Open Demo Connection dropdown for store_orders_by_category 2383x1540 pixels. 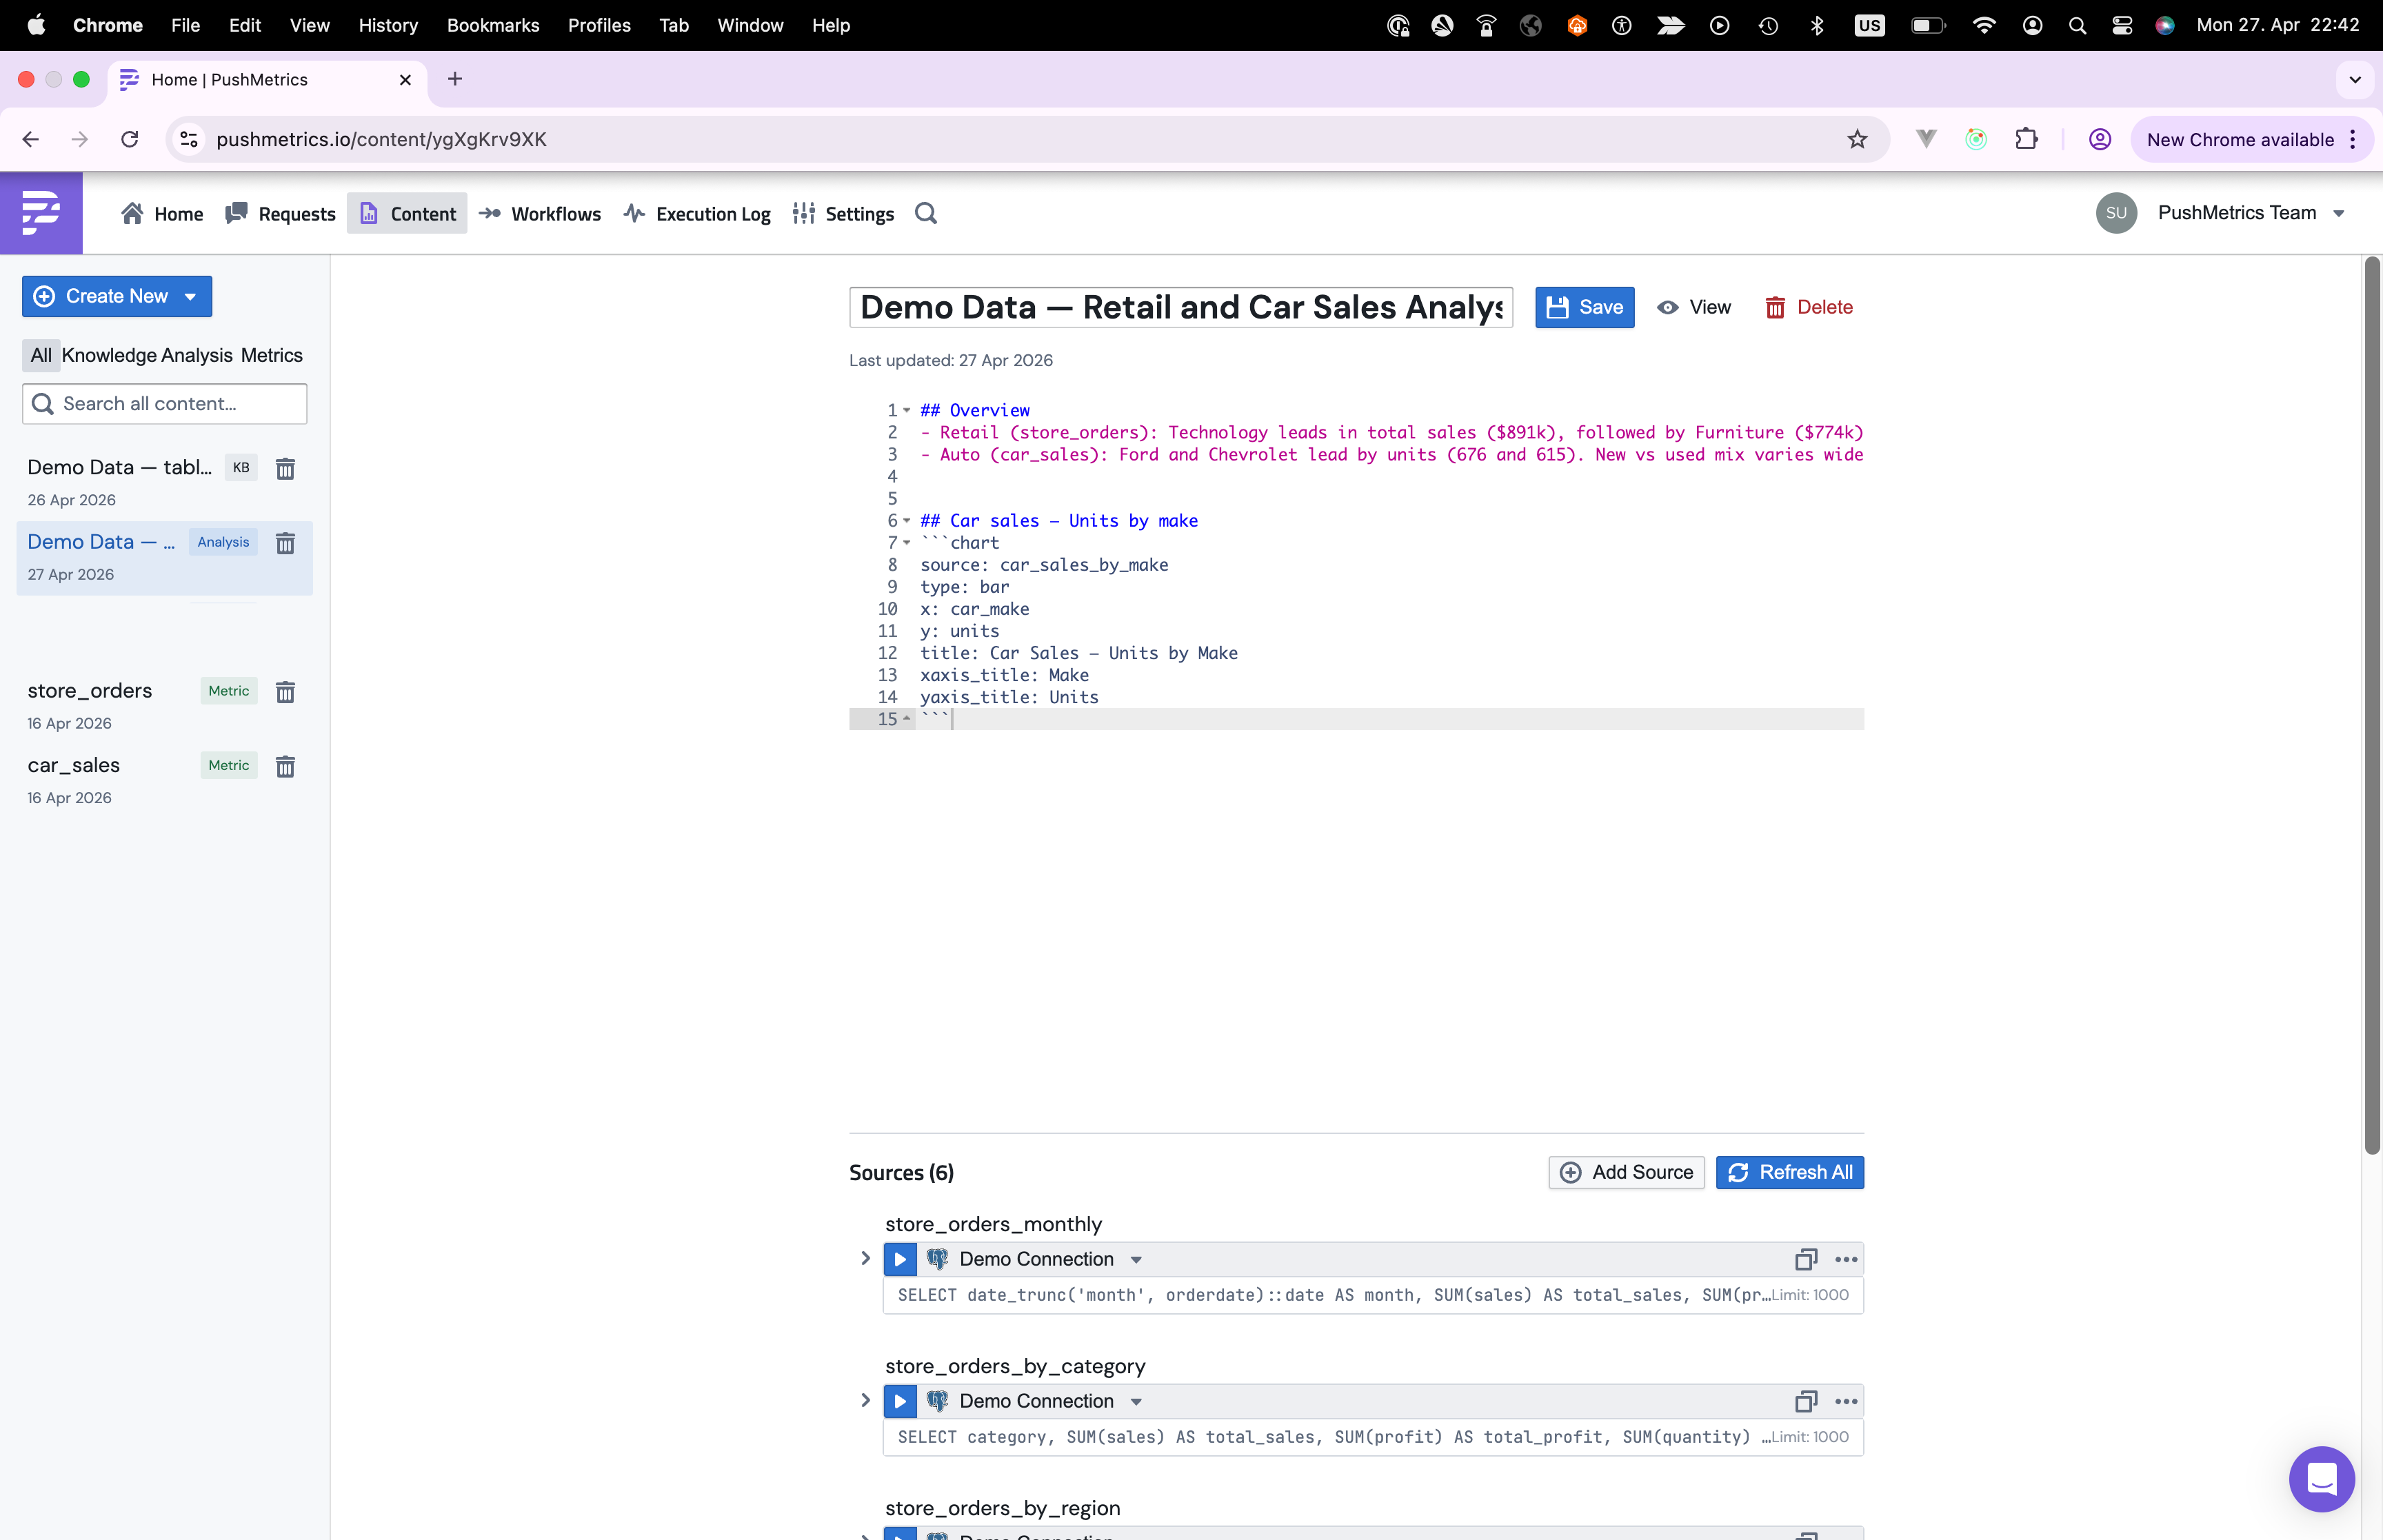[1136, 1402]
